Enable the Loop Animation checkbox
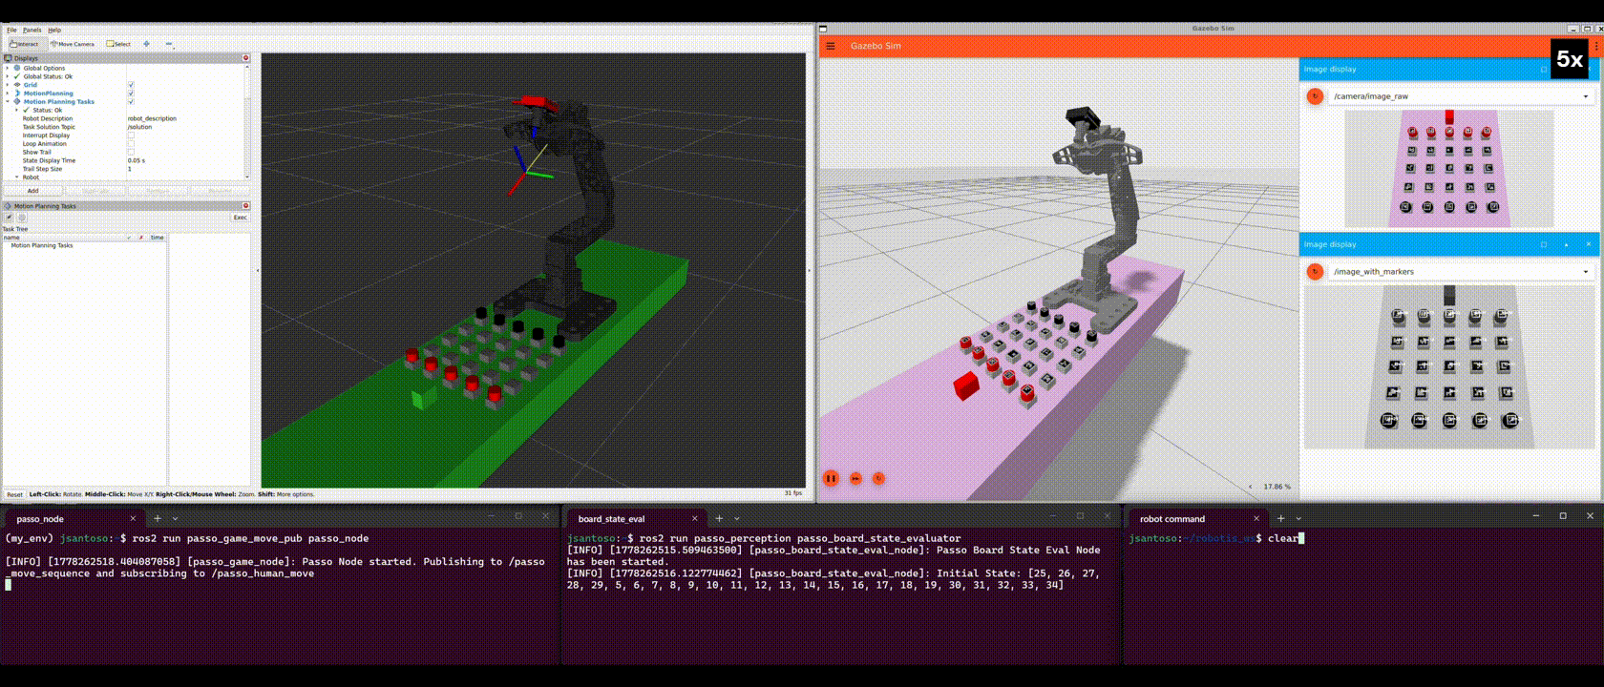The width and height of the screenshot is (1604, 687). coord(131,144)
